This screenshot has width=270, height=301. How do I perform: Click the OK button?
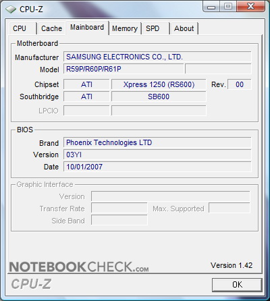click(237, 285)
